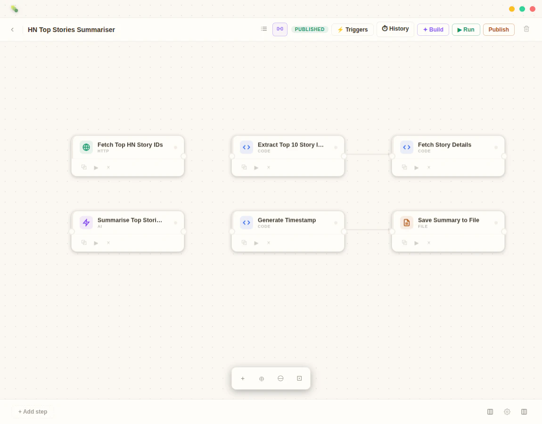Remove the Generate Timestamp step
This screenshot has width=542, height=424.
tap(269, 243)
